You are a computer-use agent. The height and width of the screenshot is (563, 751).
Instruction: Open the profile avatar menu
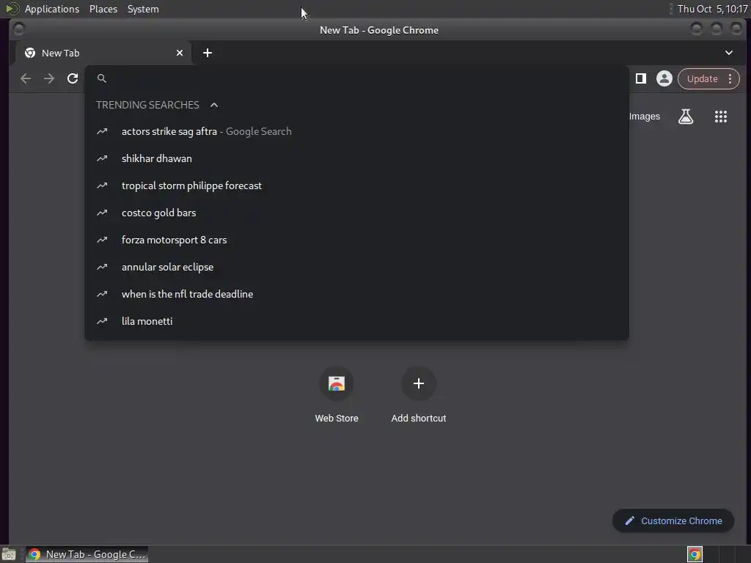(664, 78)
